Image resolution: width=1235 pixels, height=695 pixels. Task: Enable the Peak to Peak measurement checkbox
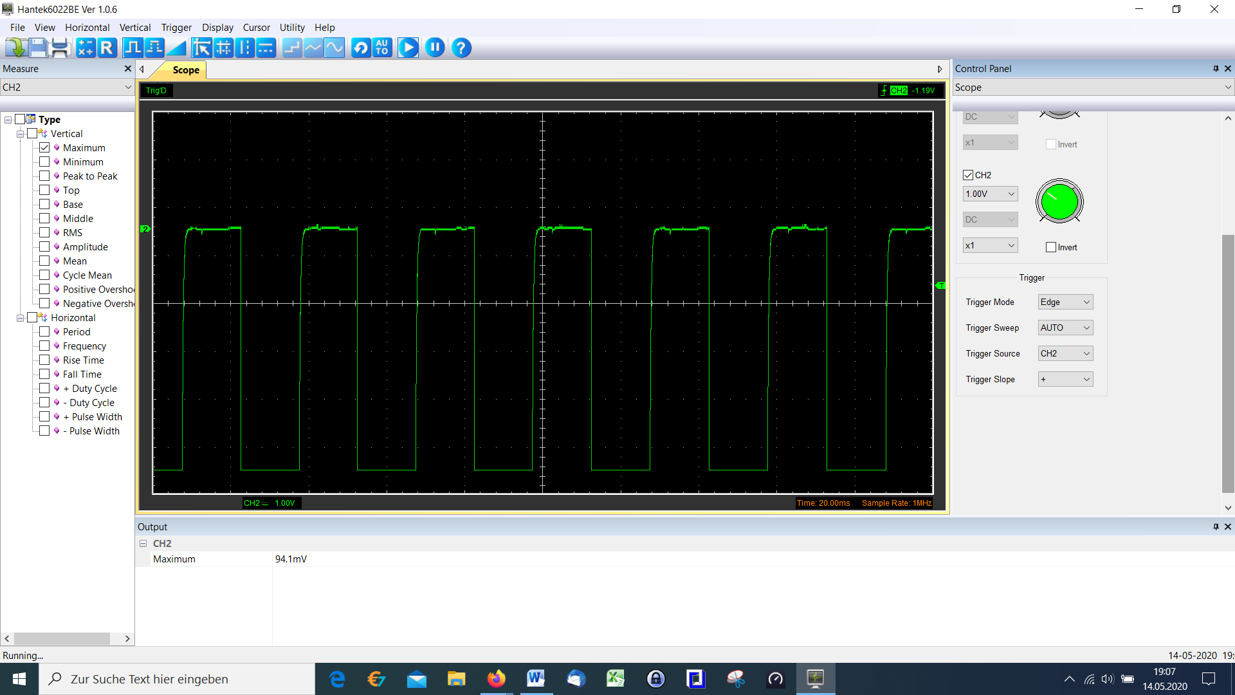(x=44, y=176)
